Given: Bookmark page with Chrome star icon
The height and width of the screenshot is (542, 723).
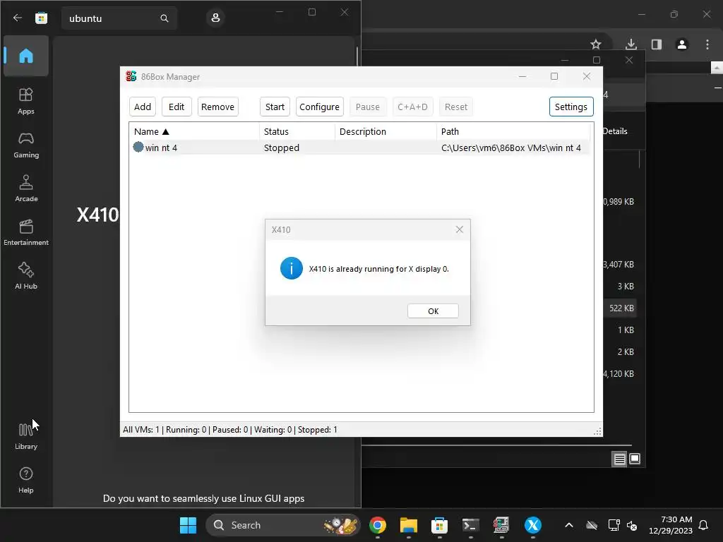Looking at the screenshot, I should point(596,44).
